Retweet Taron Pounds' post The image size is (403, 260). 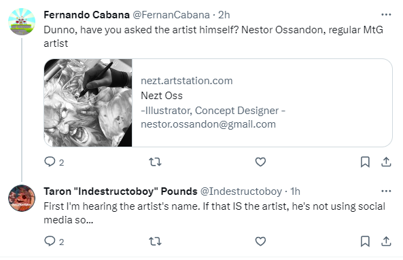click(155, 241)
